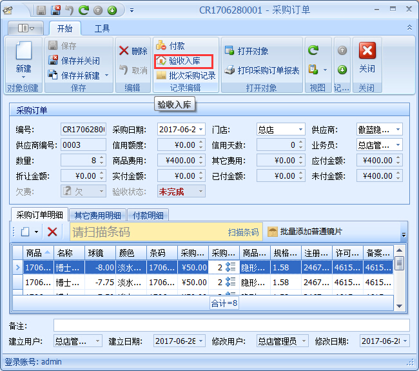Open the 其它费用明细 tab
Viewport: 419px width, 371px height.
[x=98, y=216]
